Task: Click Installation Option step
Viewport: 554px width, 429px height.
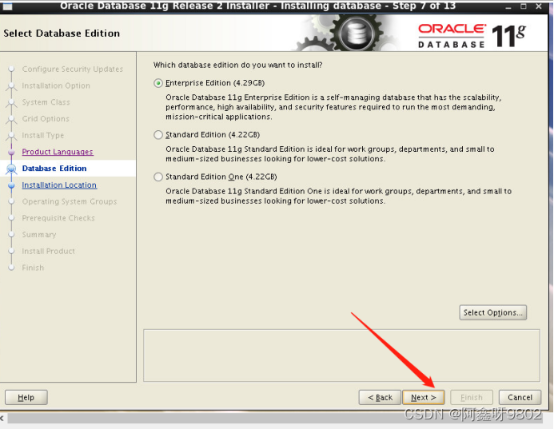Action: click(x=56, y=85)
